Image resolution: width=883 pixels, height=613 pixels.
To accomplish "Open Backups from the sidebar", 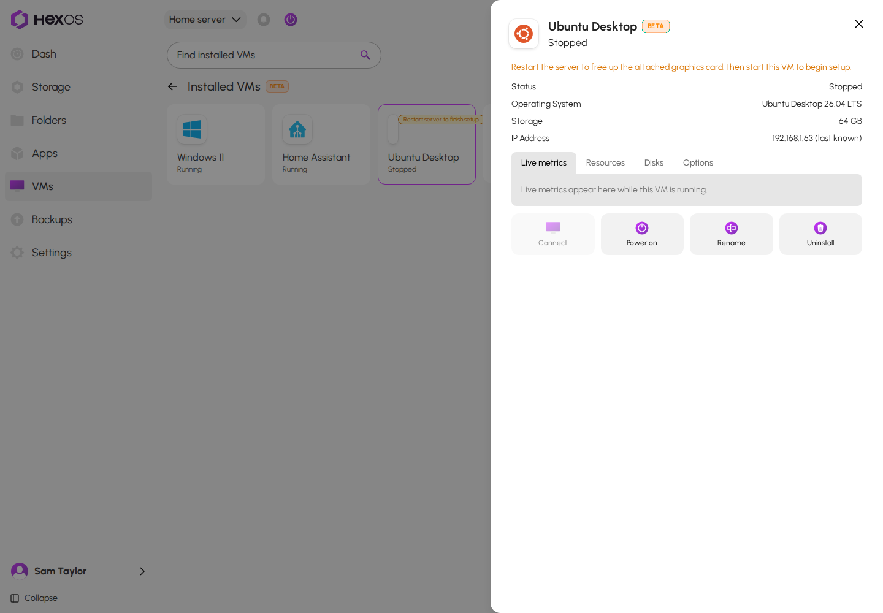I will (x=78, y=219).
